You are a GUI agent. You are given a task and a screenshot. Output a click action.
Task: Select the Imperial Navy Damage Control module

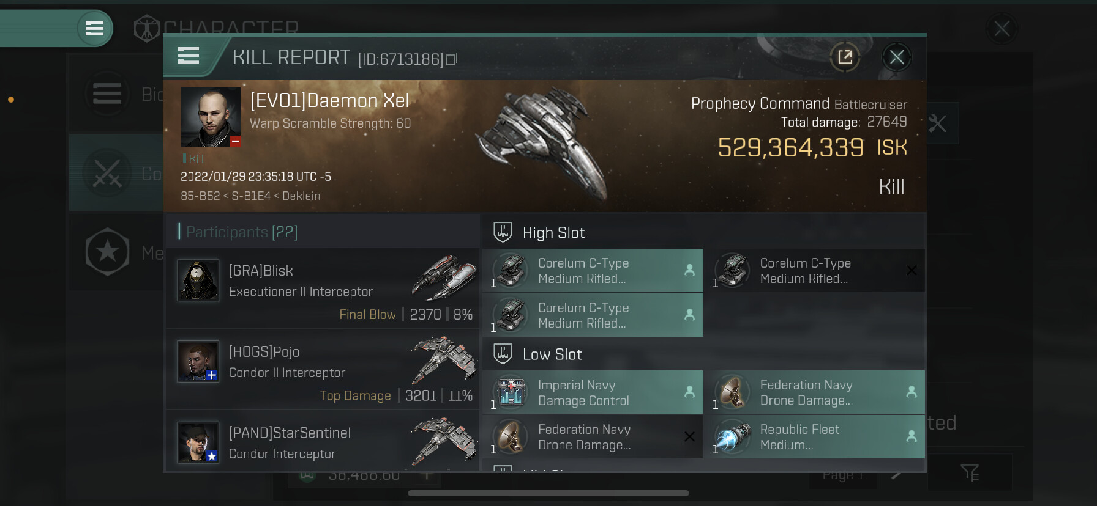click(x=593, y=393)
